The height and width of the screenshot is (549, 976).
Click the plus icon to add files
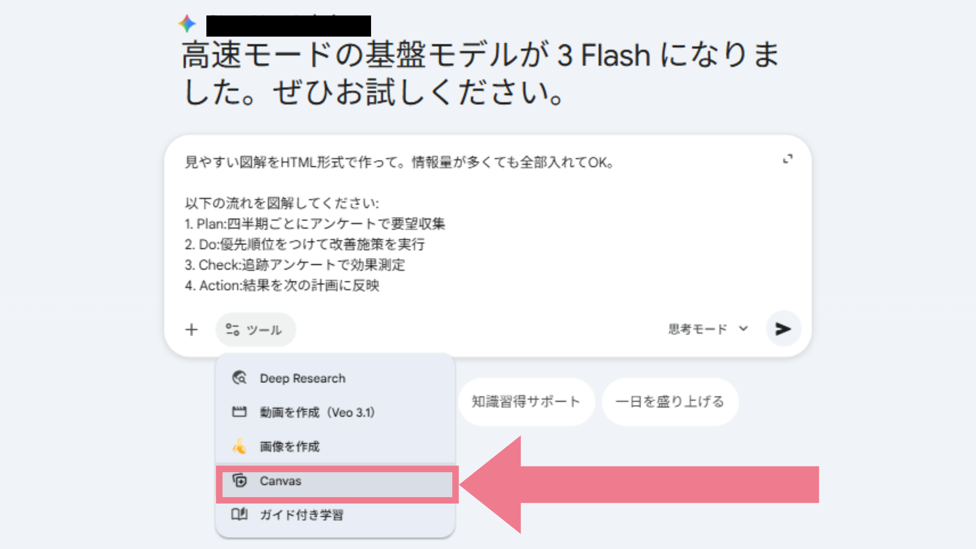[192, 330]
